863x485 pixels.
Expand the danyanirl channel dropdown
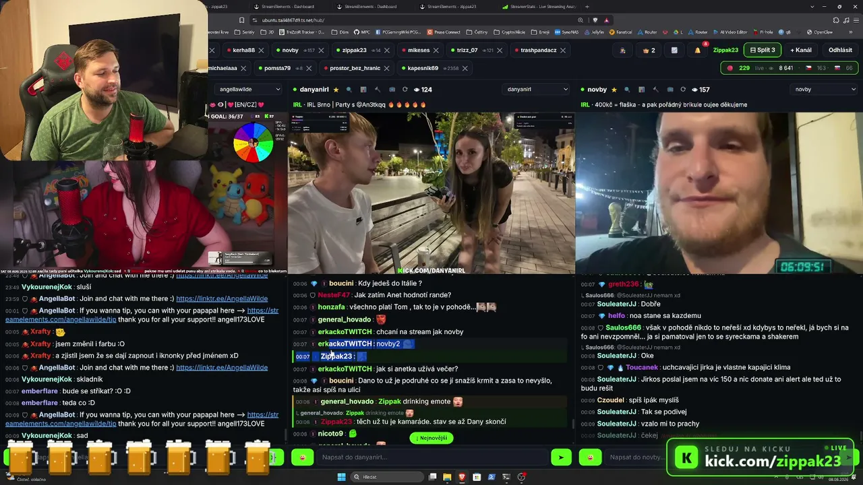(537, 89)
